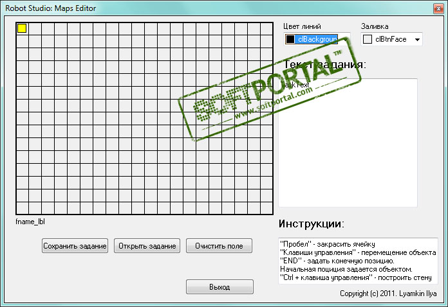The image size is (448, 307).
Task: Click the clBtnFace fill color swatch
Action: tap(368, 39)
